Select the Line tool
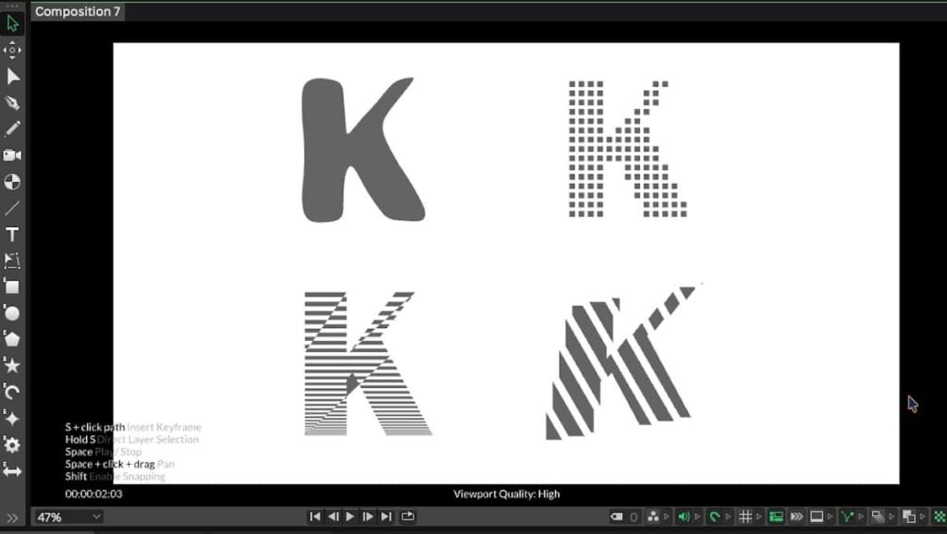 (12, 208)
